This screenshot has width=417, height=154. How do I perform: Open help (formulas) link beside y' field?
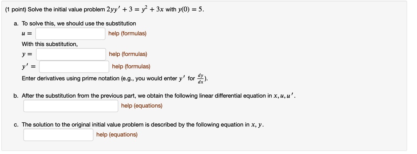pos(131,66)
